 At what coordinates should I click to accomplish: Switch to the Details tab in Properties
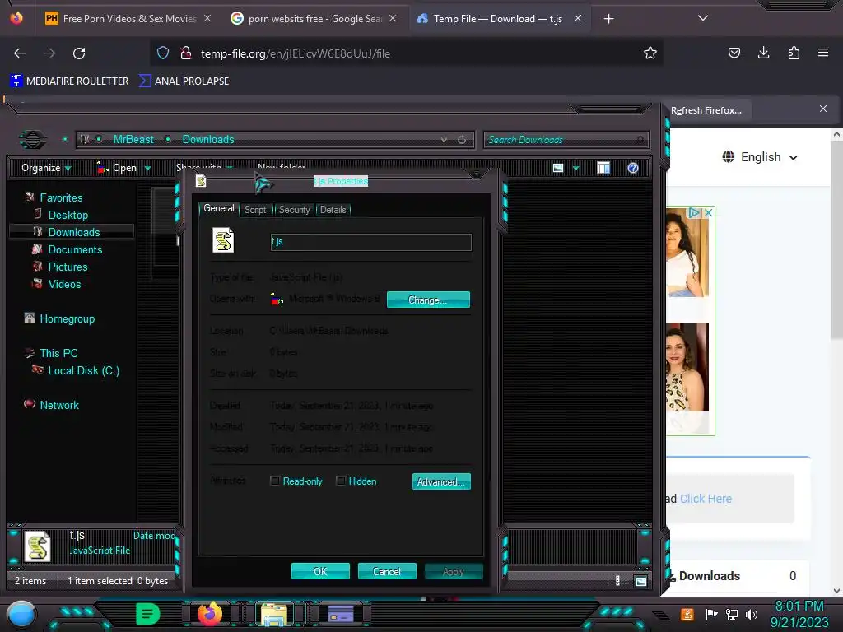point(333,210)
